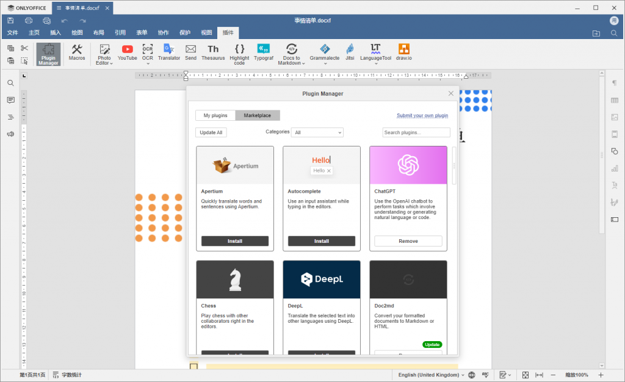Click the Search plugins input field
The height and width of the screenshot is (382, 625).
(x=416, y=132)
